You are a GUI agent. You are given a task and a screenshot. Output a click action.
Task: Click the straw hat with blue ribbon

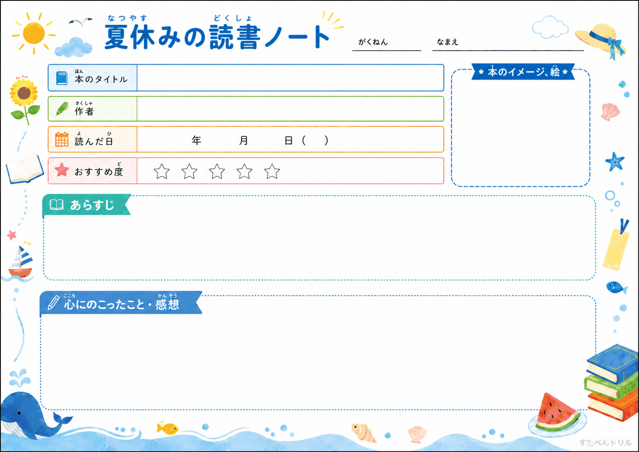click(x=601, y=40)
